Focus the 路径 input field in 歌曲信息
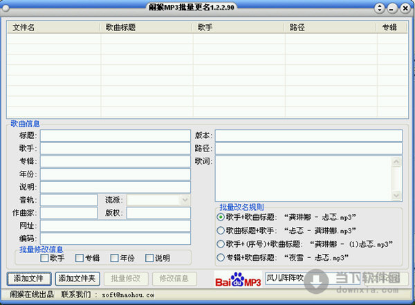The height and width of the screenshot is (305, 415). pos(309,148)
